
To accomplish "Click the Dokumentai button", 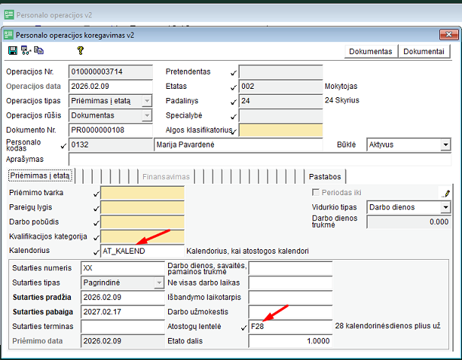I will [x=424, y=52].
